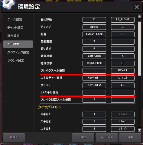Open the ゲーム設定 tab
Screen dimensions: 143x145
(15, 19)
